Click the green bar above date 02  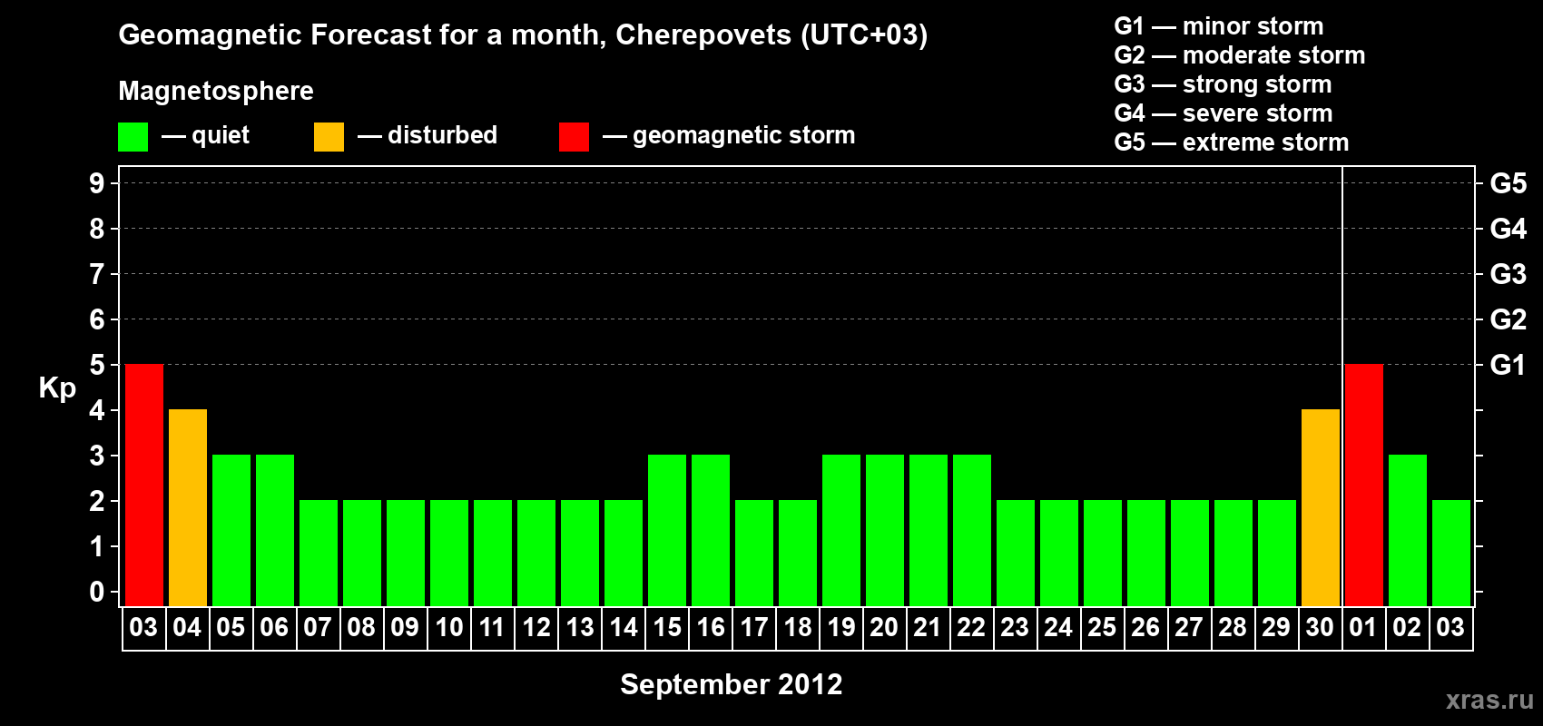1408,530
